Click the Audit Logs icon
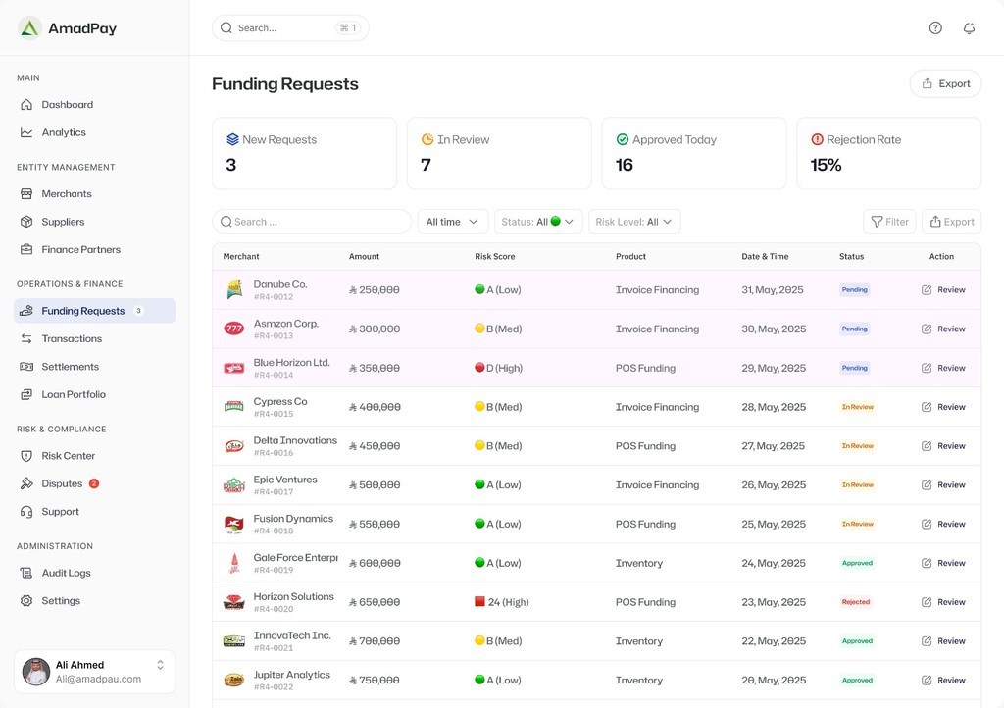Screen dimensions: 1004x708 point(26,573)
